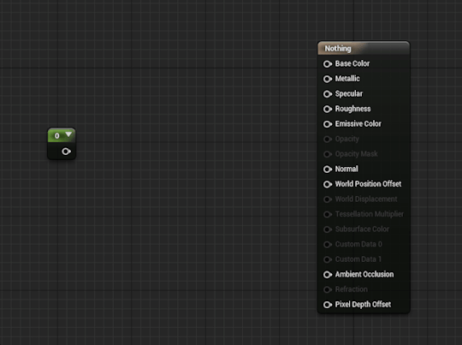The height and width of the screenshot is (345, 462).
Task: Click the disabled Refraction pin
Action: [x=328, y=289]
